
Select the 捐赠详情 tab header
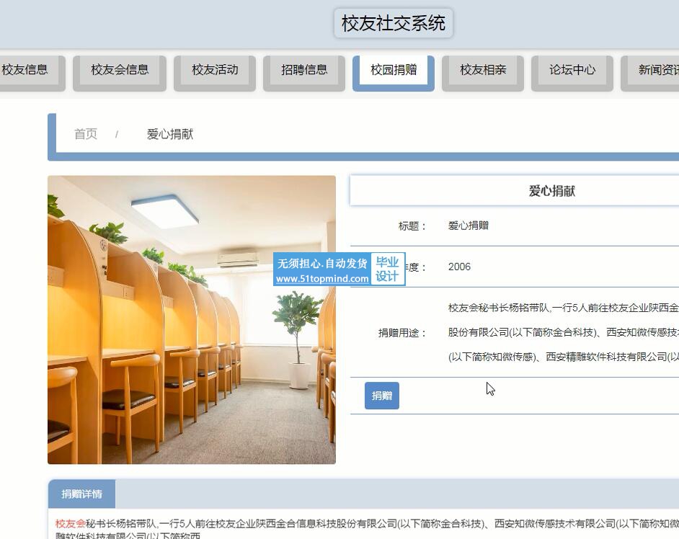pos(81,494)
